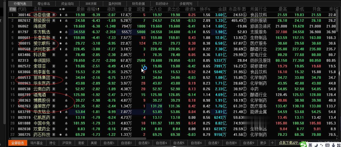This screenshot has width=341, height=147.
Task: Select the 全部自选 tab
Action: tap(18, 143)
